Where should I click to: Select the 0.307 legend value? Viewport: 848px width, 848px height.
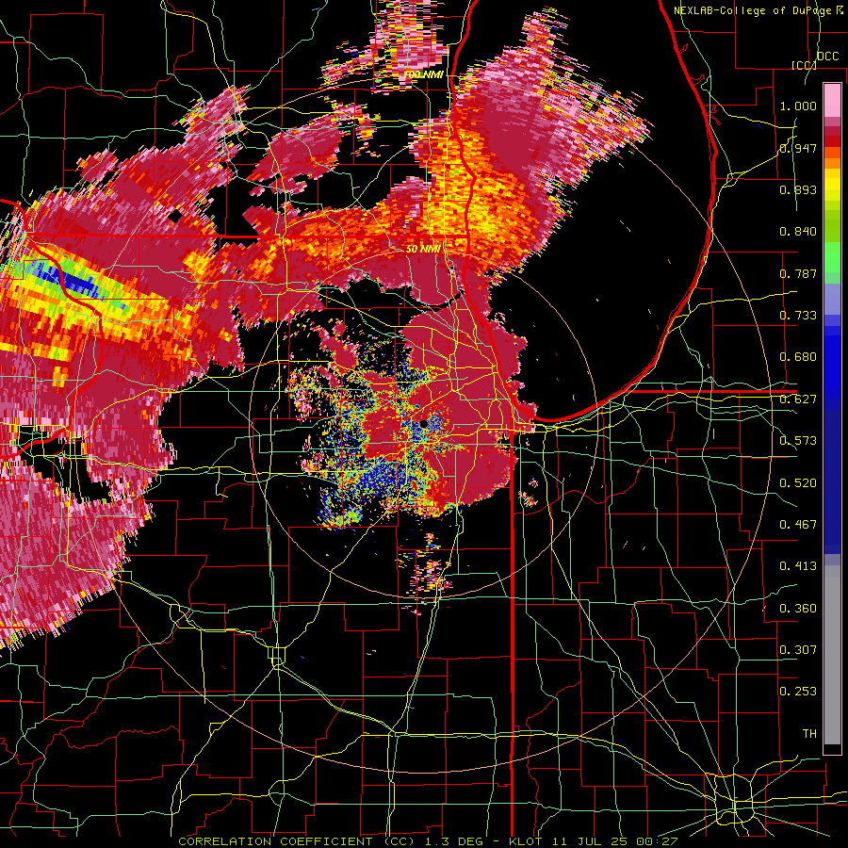coord(798,650)
